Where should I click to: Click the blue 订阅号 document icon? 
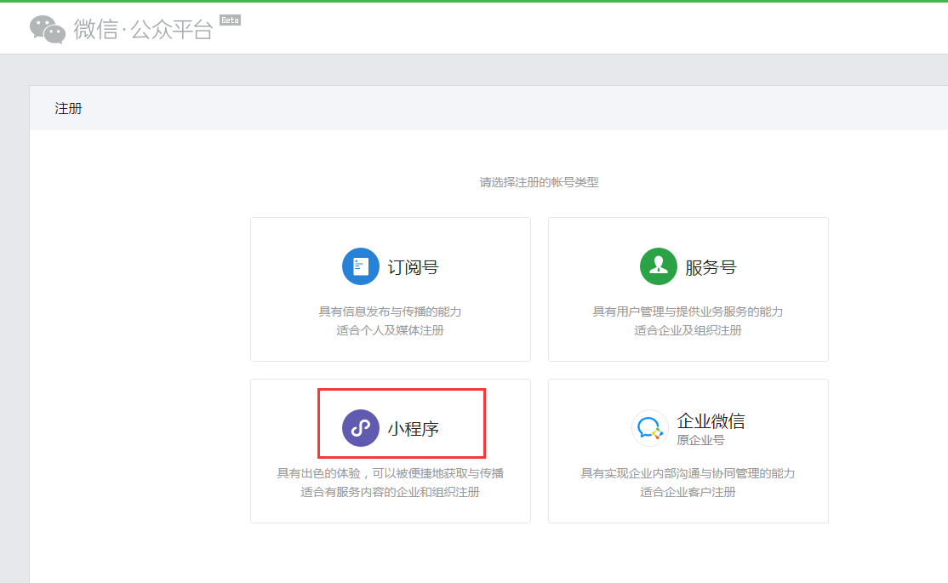tap(360, 266)
